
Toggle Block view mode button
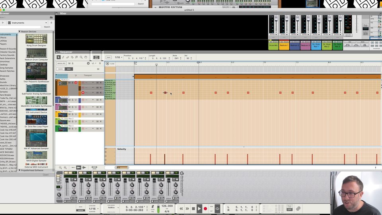click(60, 69)
